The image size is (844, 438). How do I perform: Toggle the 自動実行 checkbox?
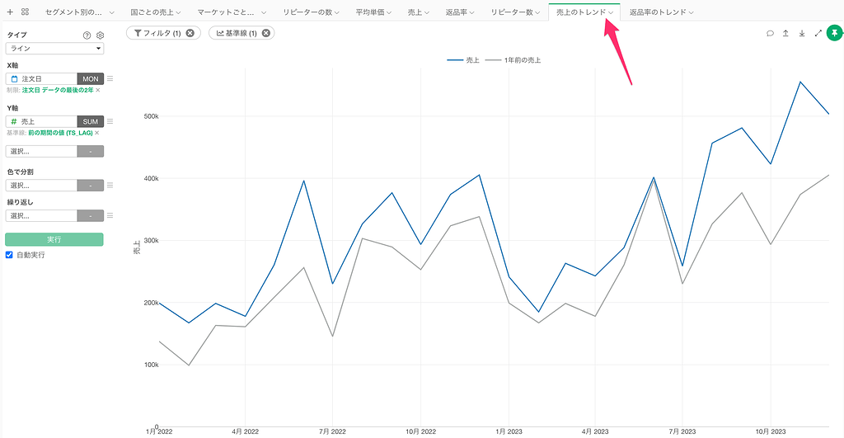(10, 255)
